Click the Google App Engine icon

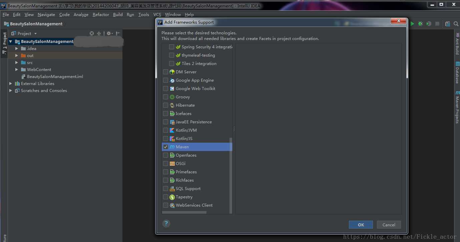[x=172, y=80]
